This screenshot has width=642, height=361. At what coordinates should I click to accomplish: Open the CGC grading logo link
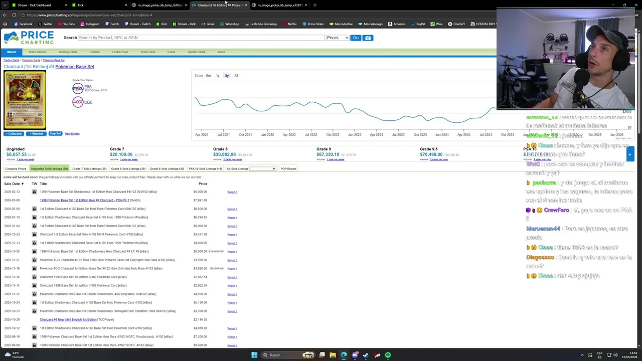click(x=78, y=102)
